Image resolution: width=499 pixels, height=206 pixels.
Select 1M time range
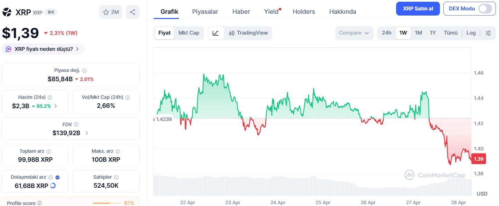point(418,33)
